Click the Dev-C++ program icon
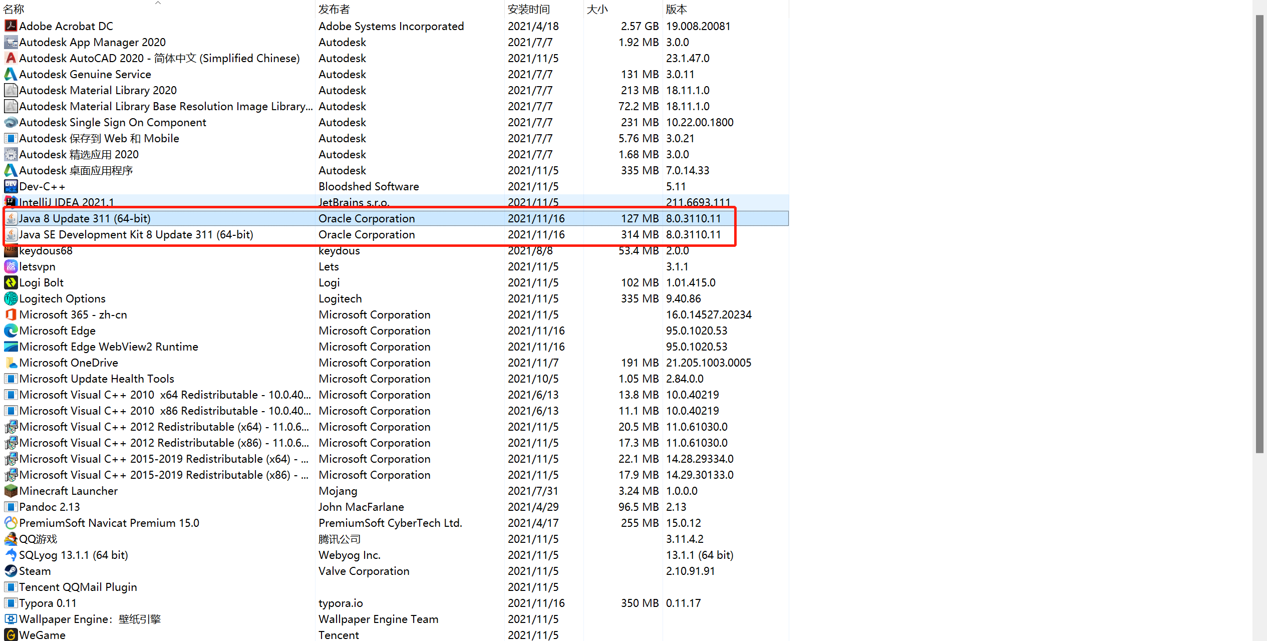1267x641 pixels. click(11, 186)
